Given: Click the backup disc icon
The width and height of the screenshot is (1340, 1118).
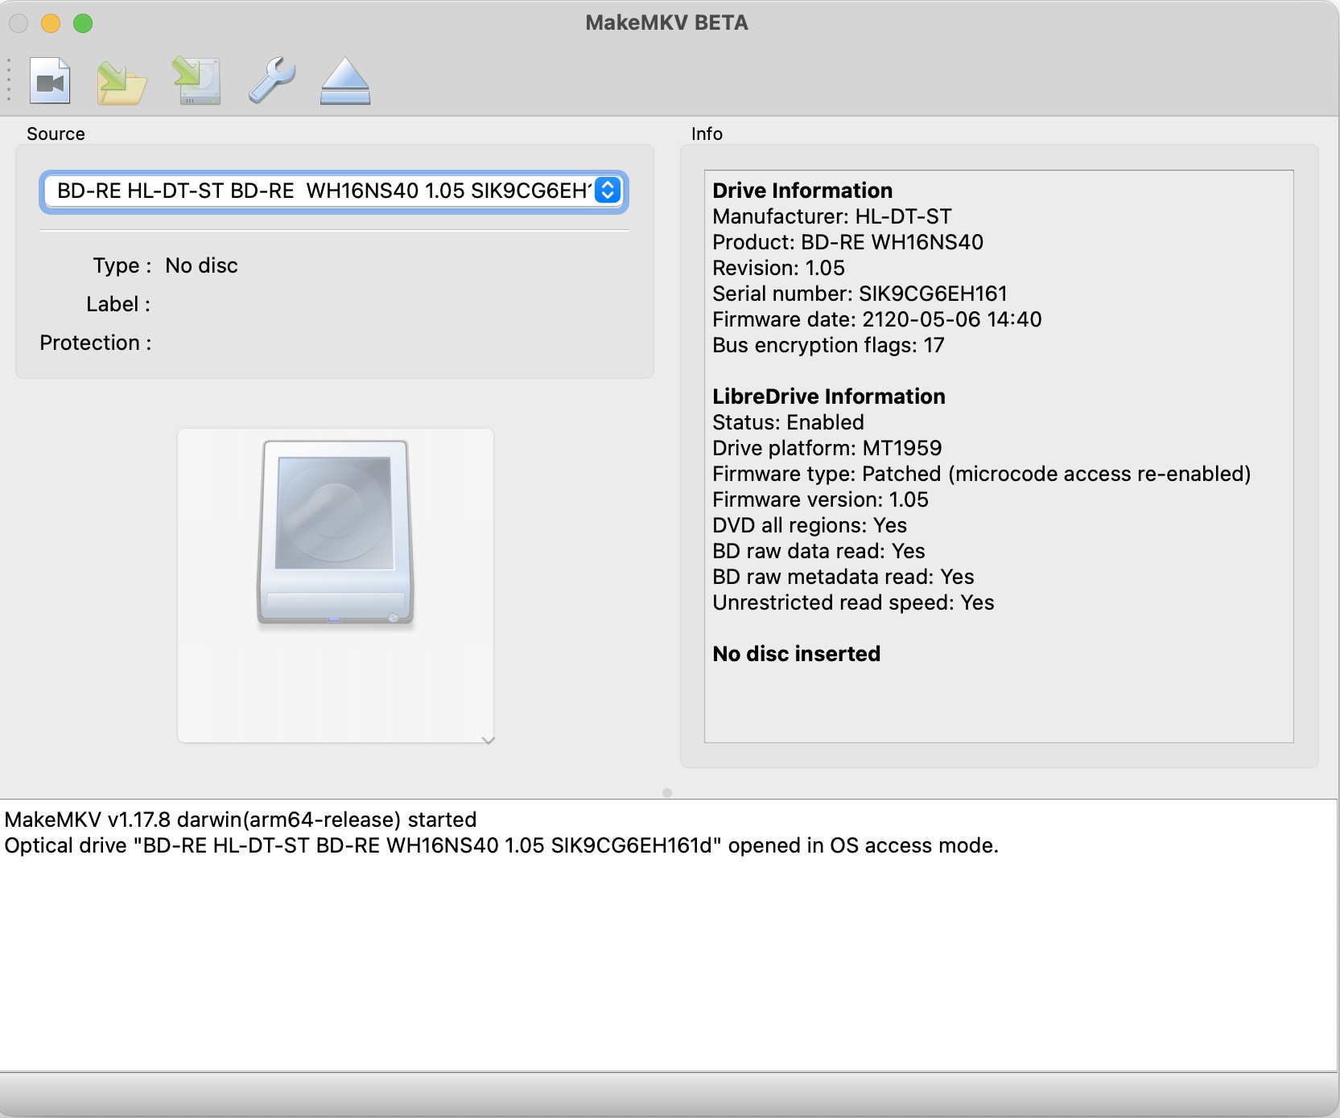Looking at the screenshot, I should 197,81.
